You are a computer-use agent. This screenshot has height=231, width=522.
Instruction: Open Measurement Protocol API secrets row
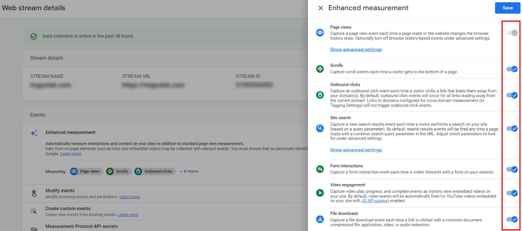coord(165,226)
